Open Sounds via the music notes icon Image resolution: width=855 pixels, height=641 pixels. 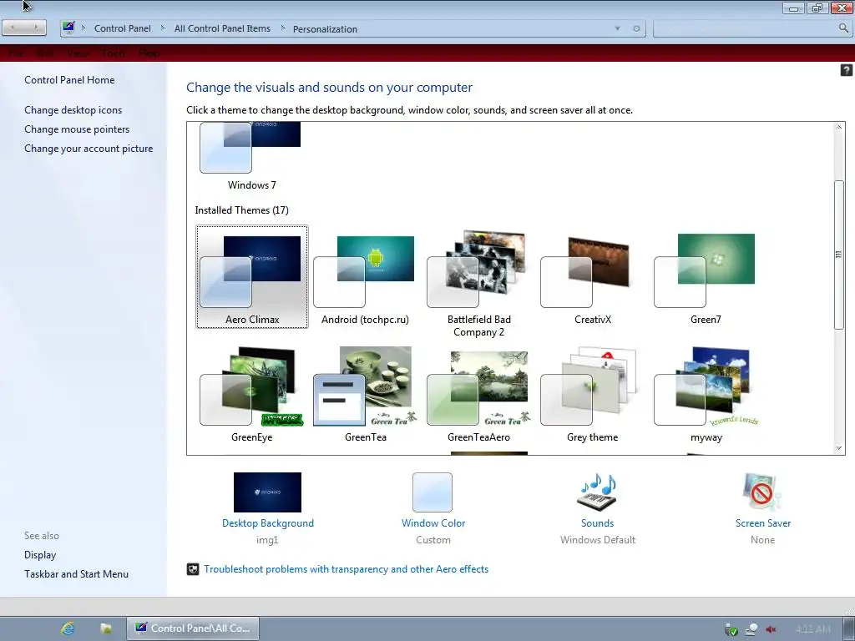click(597, 492)
